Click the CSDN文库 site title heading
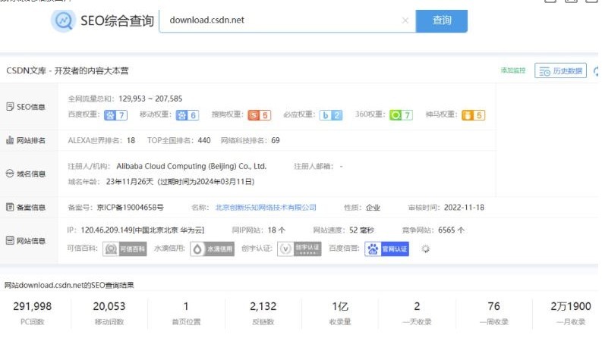Screen dimensions: 602x341 tap(68, 70)
